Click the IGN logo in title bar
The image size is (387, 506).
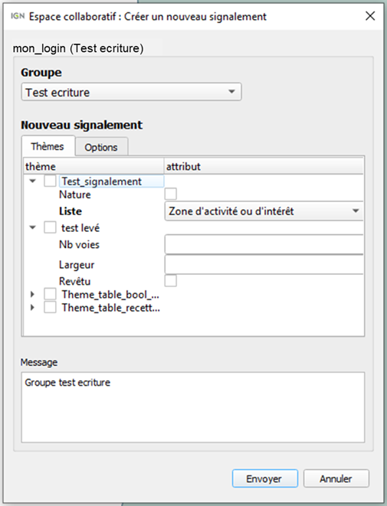click(18, 16)
